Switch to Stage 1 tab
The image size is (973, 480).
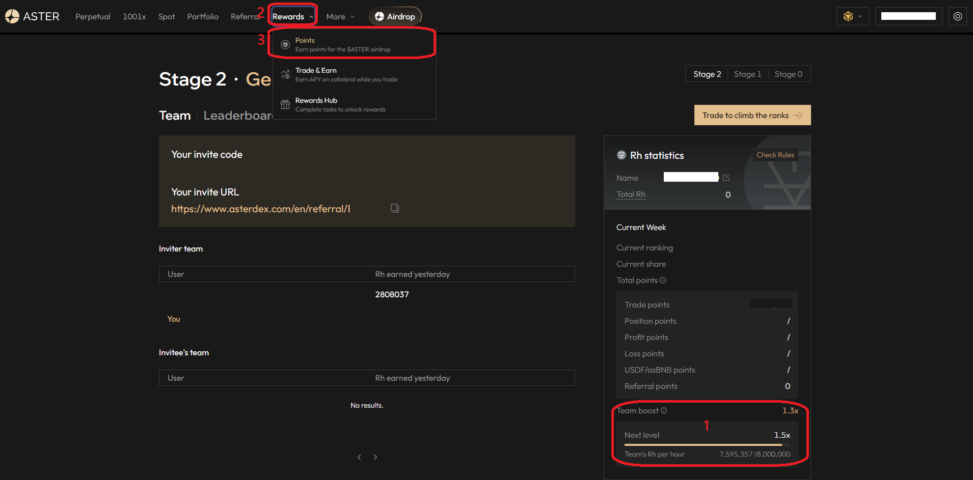click(747, 74)
